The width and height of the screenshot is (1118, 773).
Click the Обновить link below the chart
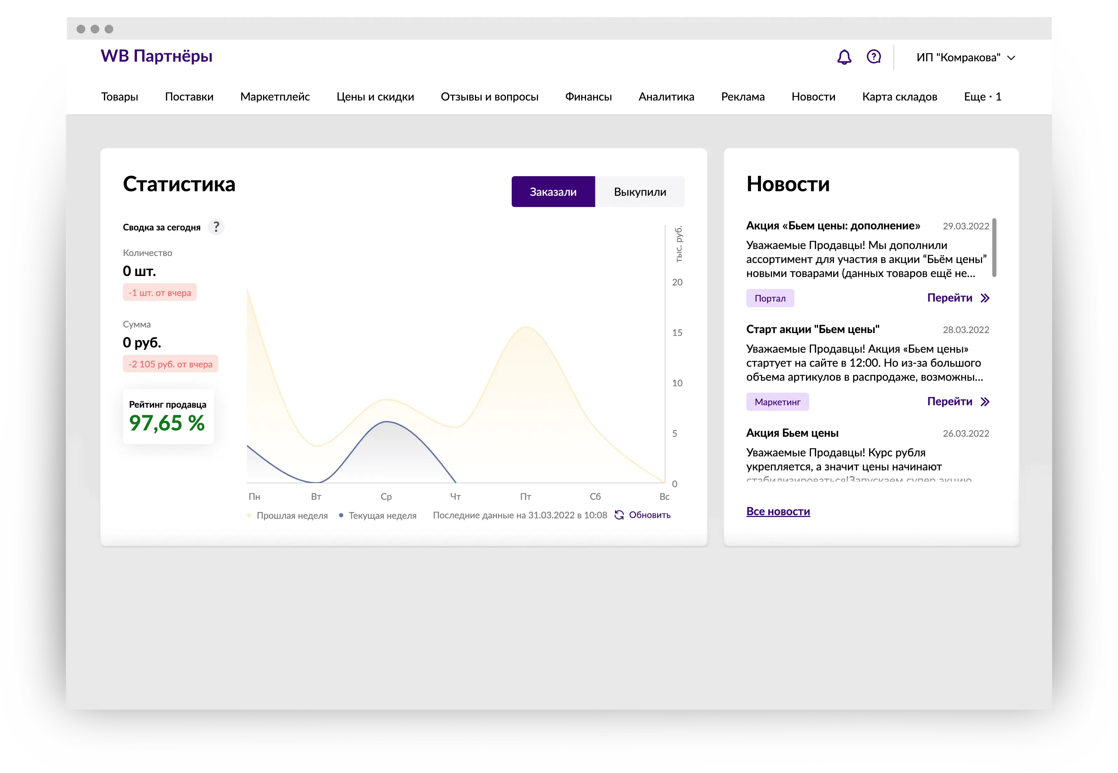tap(649, 515)
